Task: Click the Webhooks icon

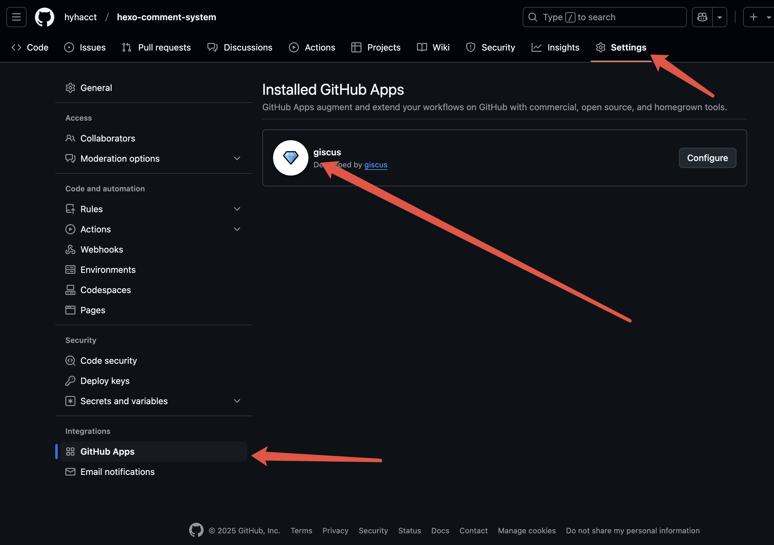Action: [x=70, y=249]
